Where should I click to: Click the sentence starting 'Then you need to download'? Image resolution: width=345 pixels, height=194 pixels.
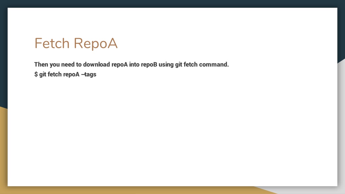pos(132,64)
